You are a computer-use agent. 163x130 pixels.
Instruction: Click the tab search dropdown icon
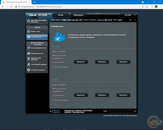(x=143, y=2)
